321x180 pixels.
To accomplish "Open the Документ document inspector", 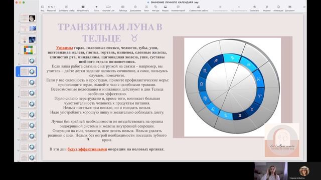I will click(290, 7).
